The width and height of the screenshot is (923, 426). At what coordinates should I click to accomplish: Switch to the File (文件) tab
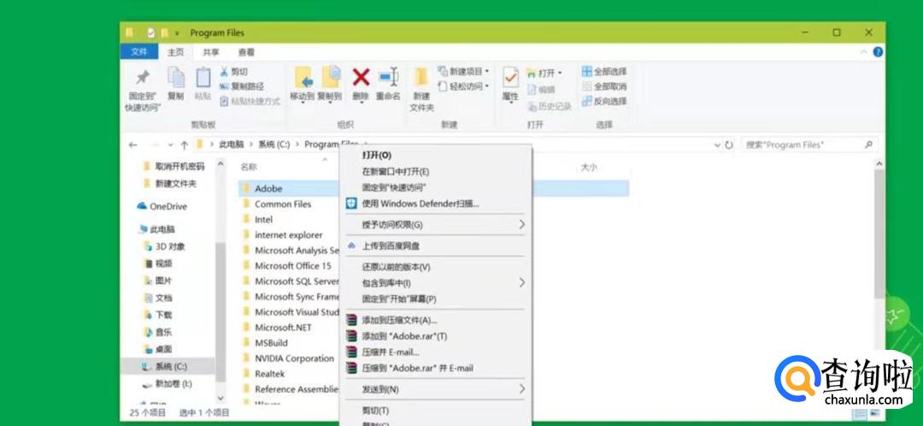click(x=139, y=52)
